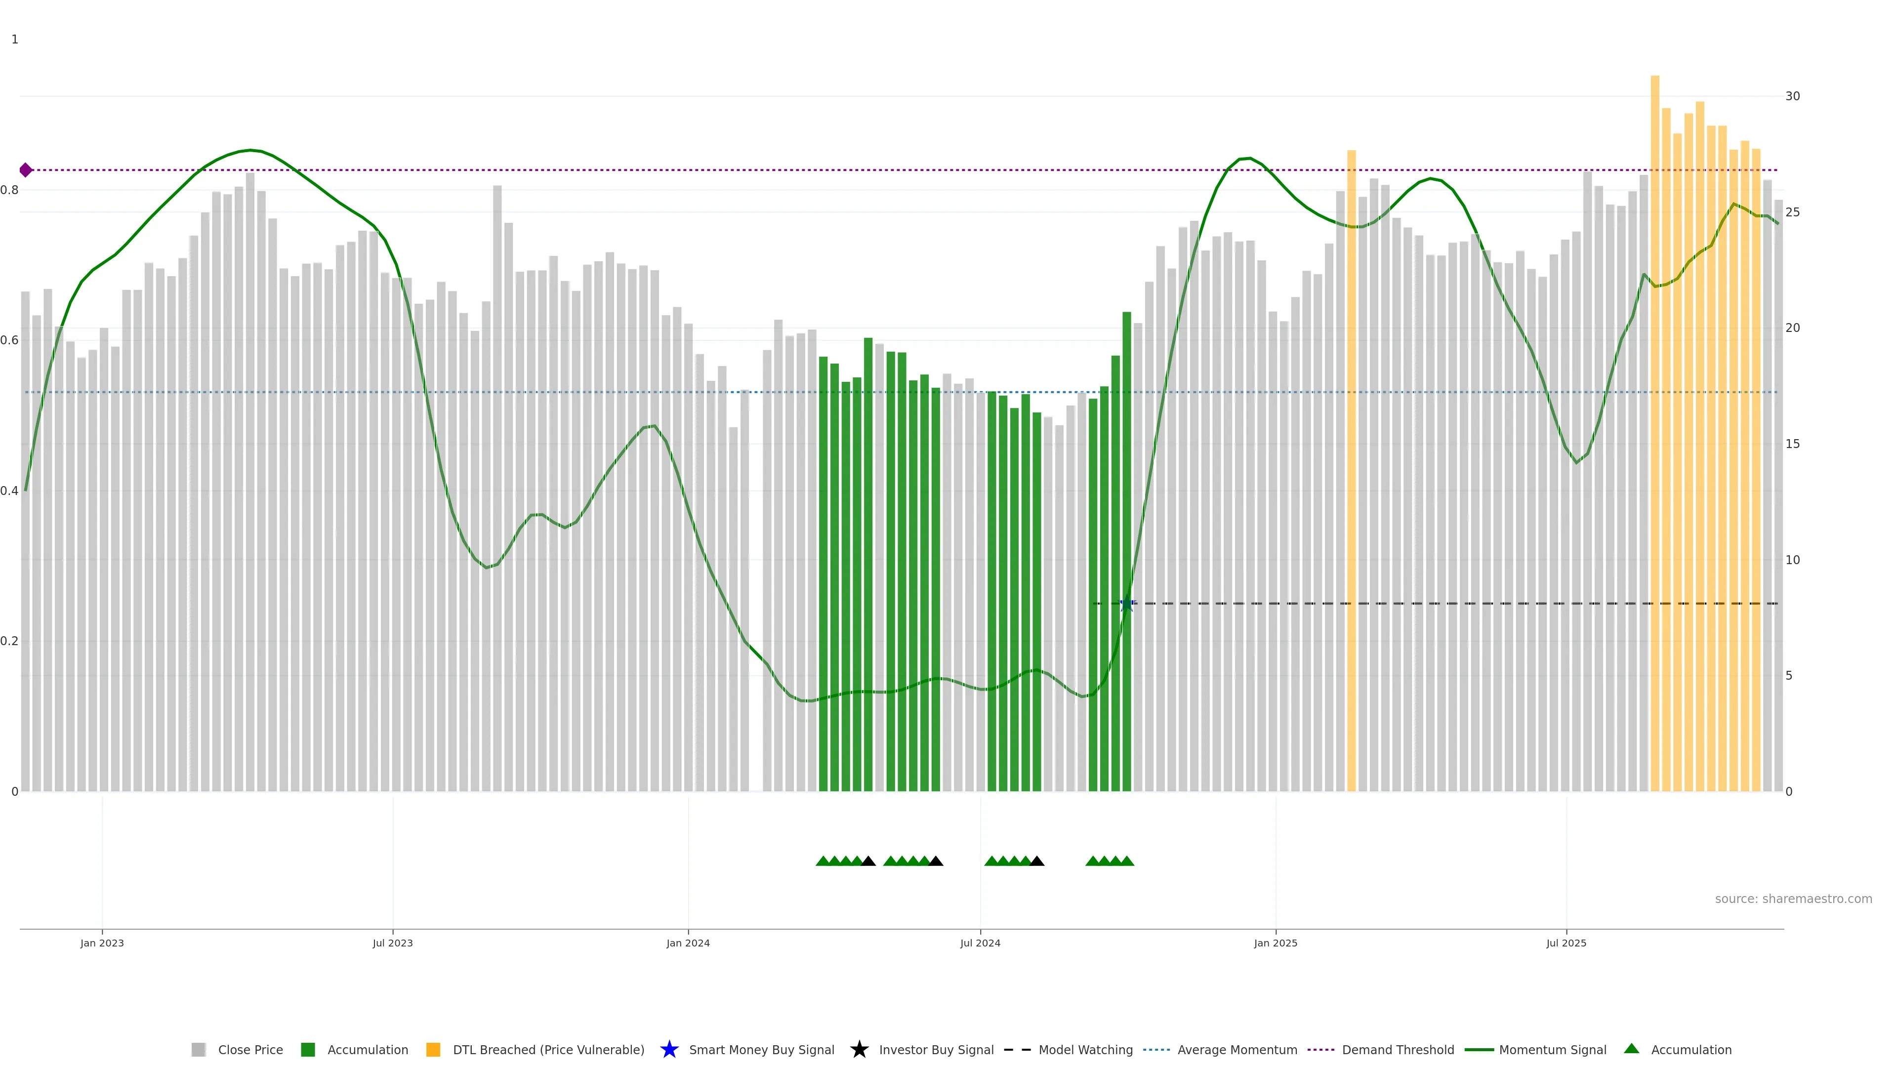Click the black Investor Buy Signal star icon
This screenshot has height=1067, width=1897.
coord(859,1049)
